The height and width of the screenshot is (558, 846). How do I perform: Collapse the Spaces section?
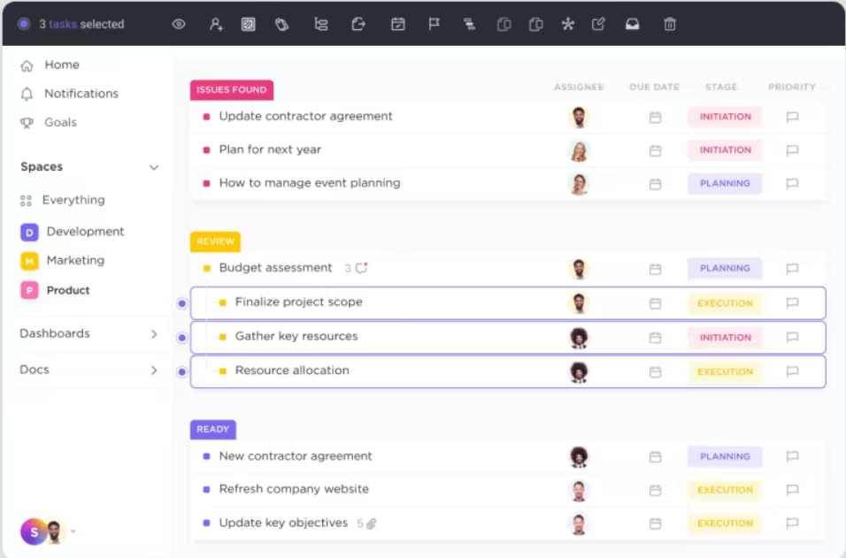155,166
